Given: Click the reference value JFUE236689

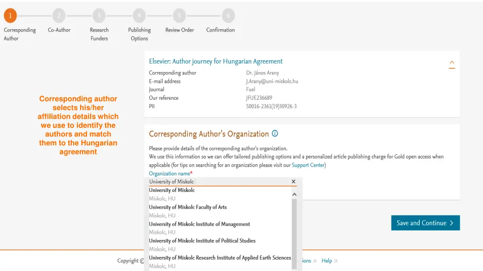Looking at the screenshot, I should point(259,98).
